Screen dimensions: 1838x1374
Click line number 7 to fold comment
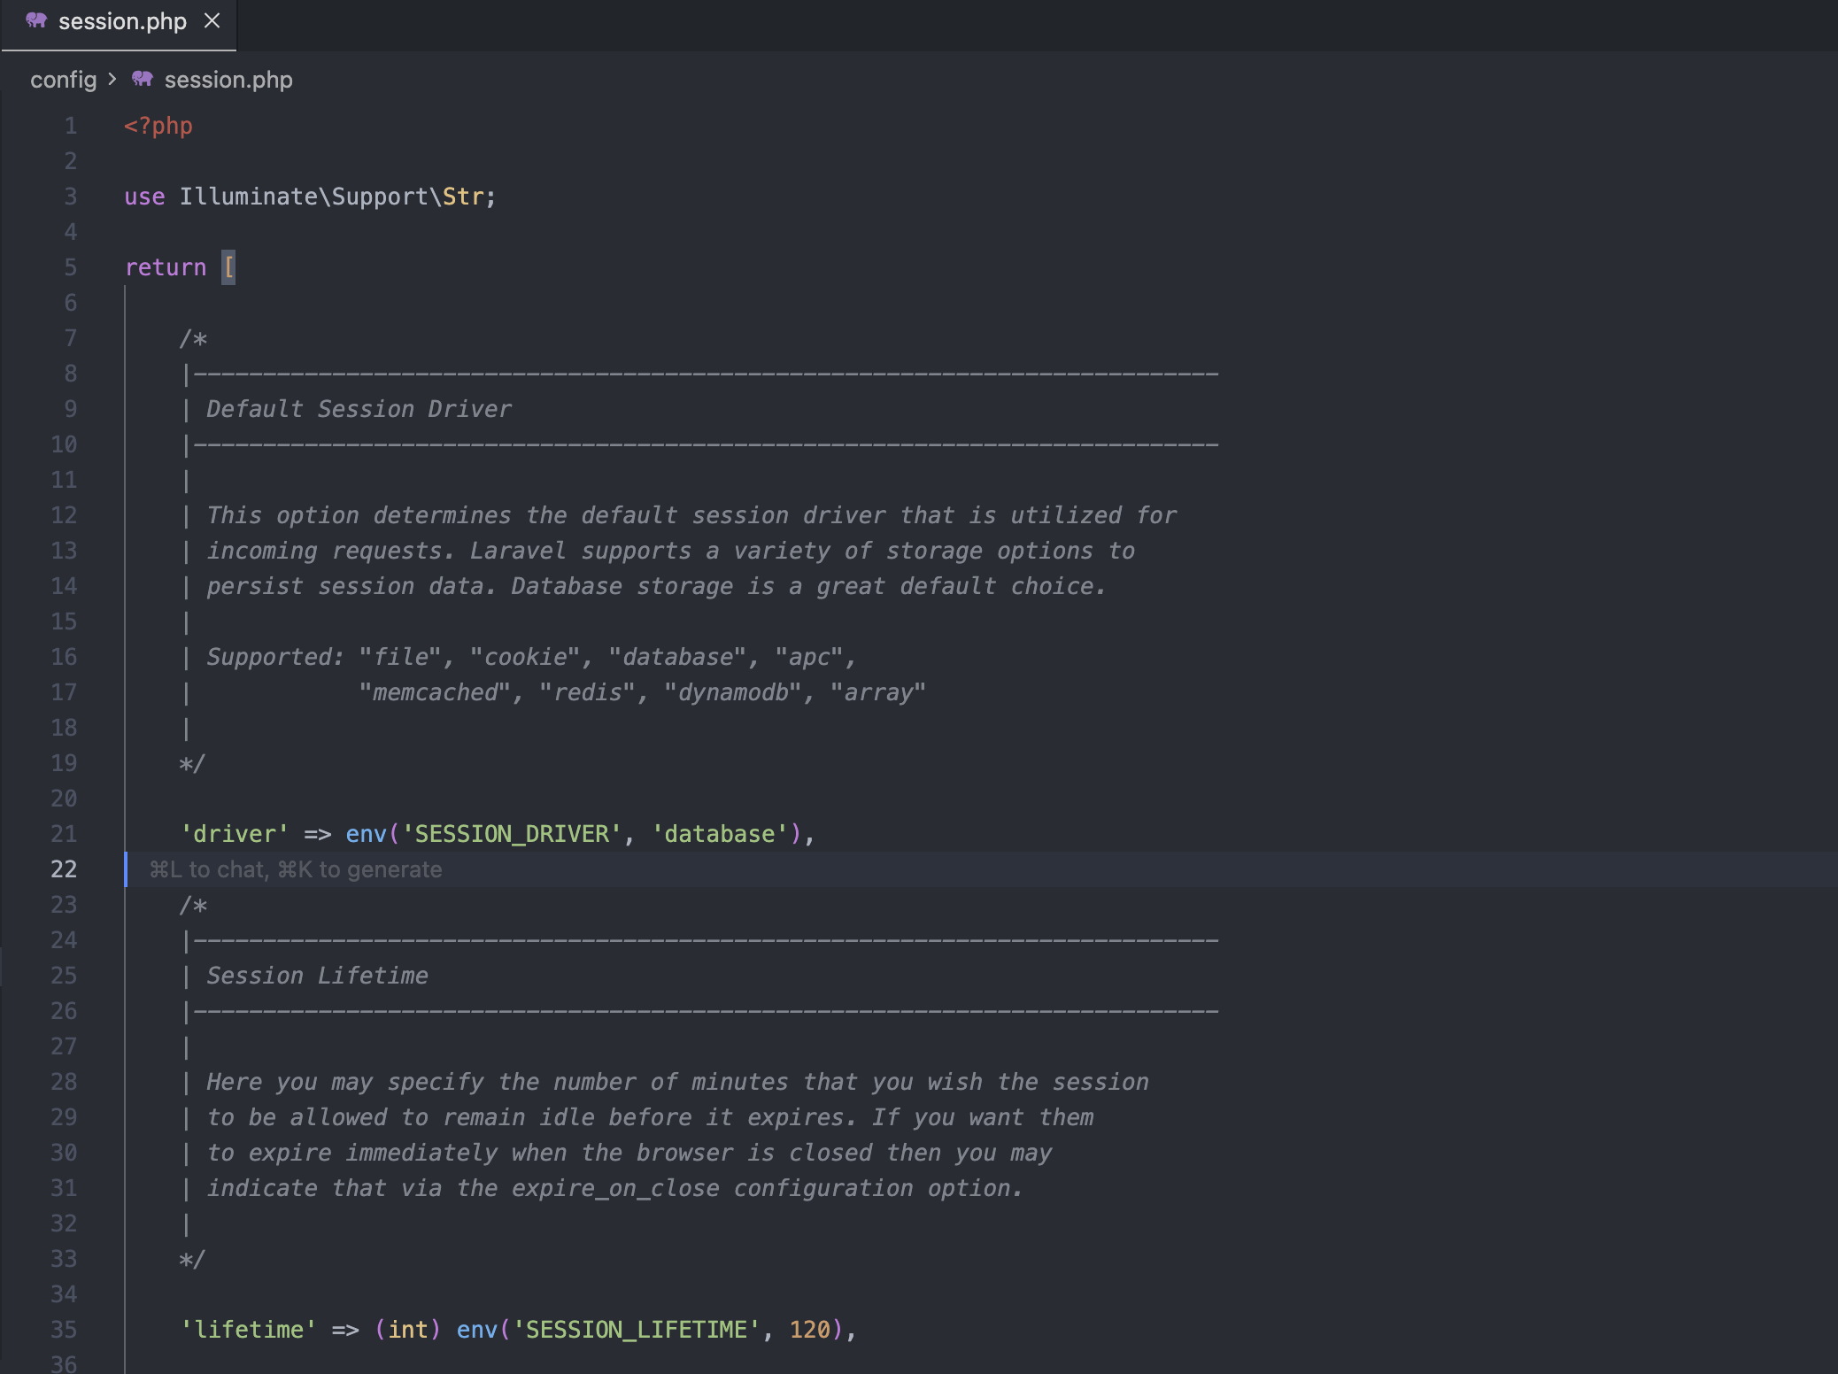click(x=70, y=338)
